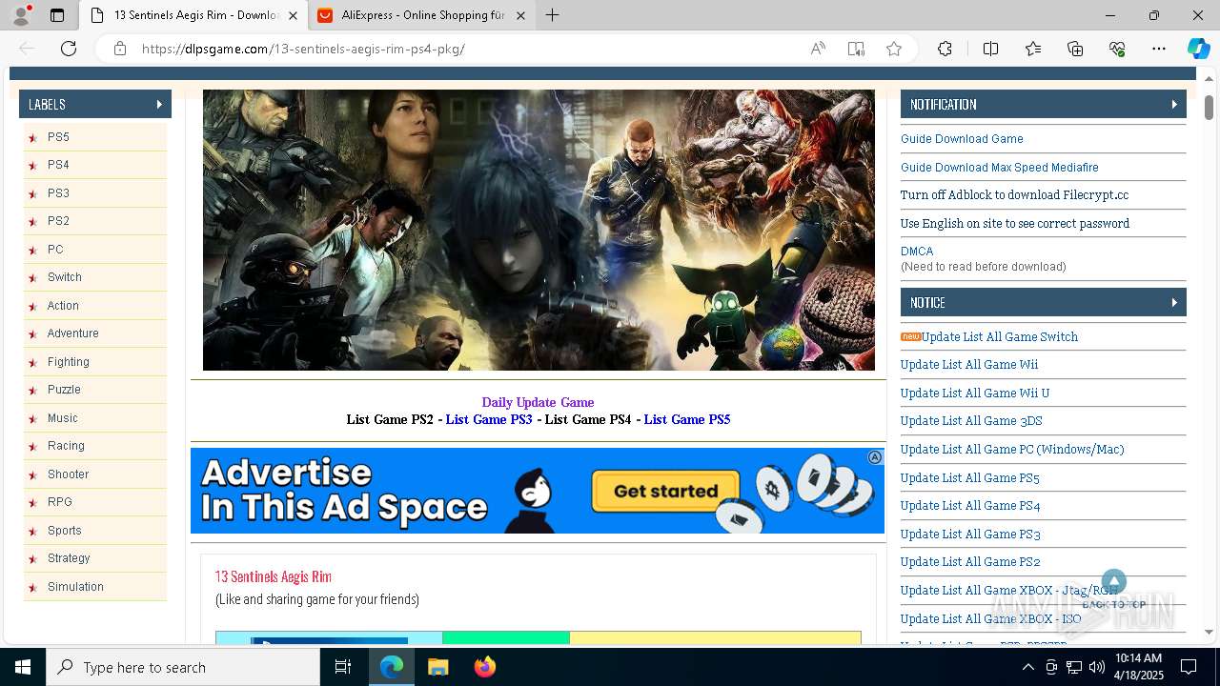Image resolution: width=1220 pixels, height=686 pixels.
Task: Close the AliExpress tab
Action: pyautogui.click(x=520, y=15)
